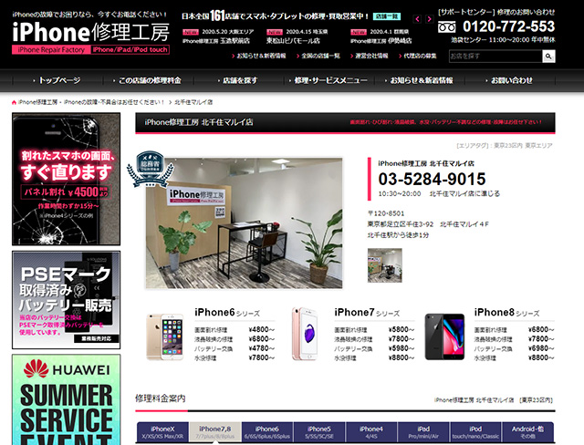Open the 代理店の募集 header link
The image size is (584, 445).
click(x=420, y=56)
